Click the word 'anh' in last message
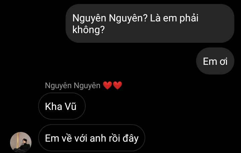 (98, 139)
